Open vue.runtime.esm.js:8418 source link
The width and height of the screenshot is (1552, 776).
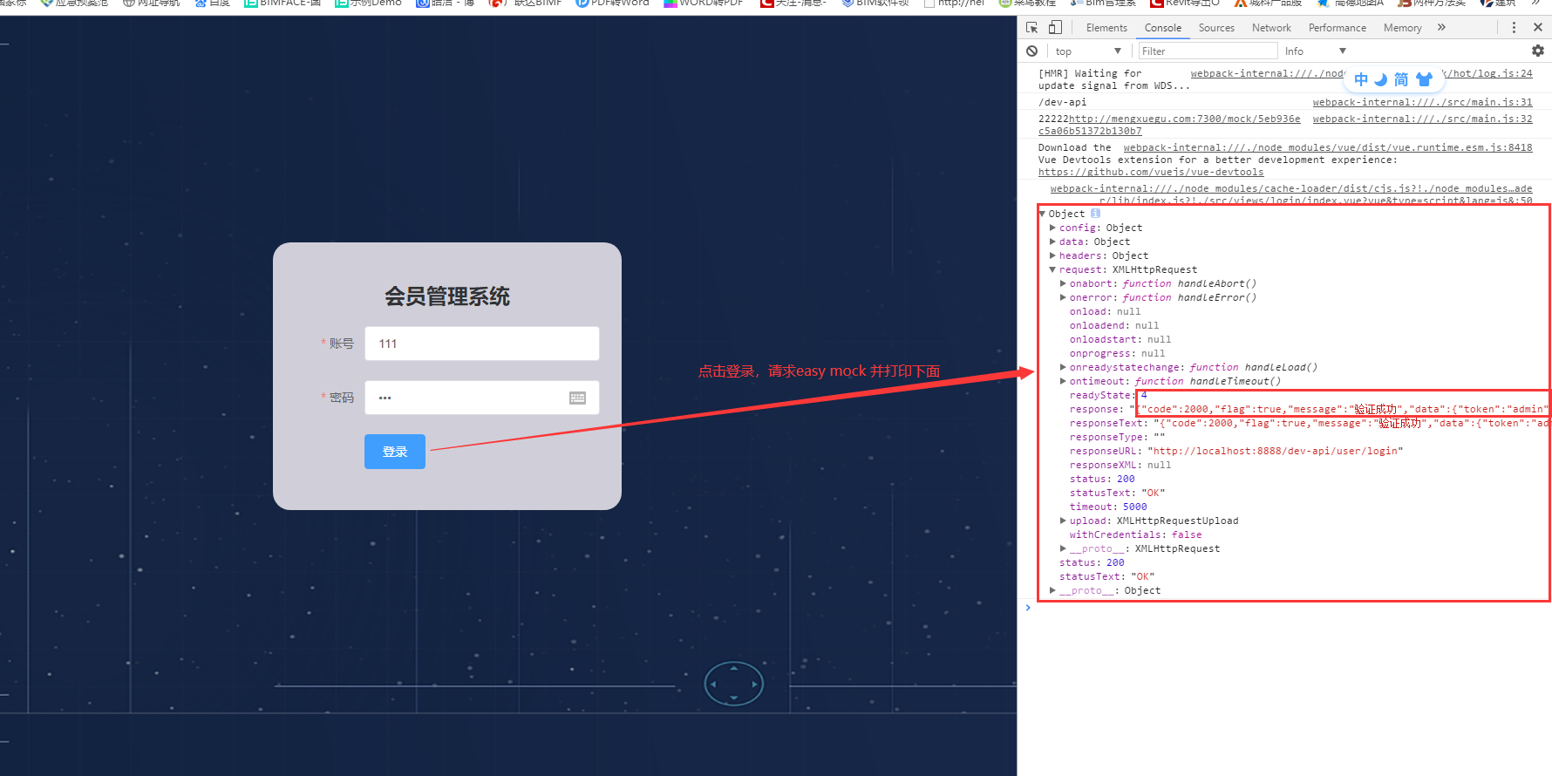(x=1328, y=147)
